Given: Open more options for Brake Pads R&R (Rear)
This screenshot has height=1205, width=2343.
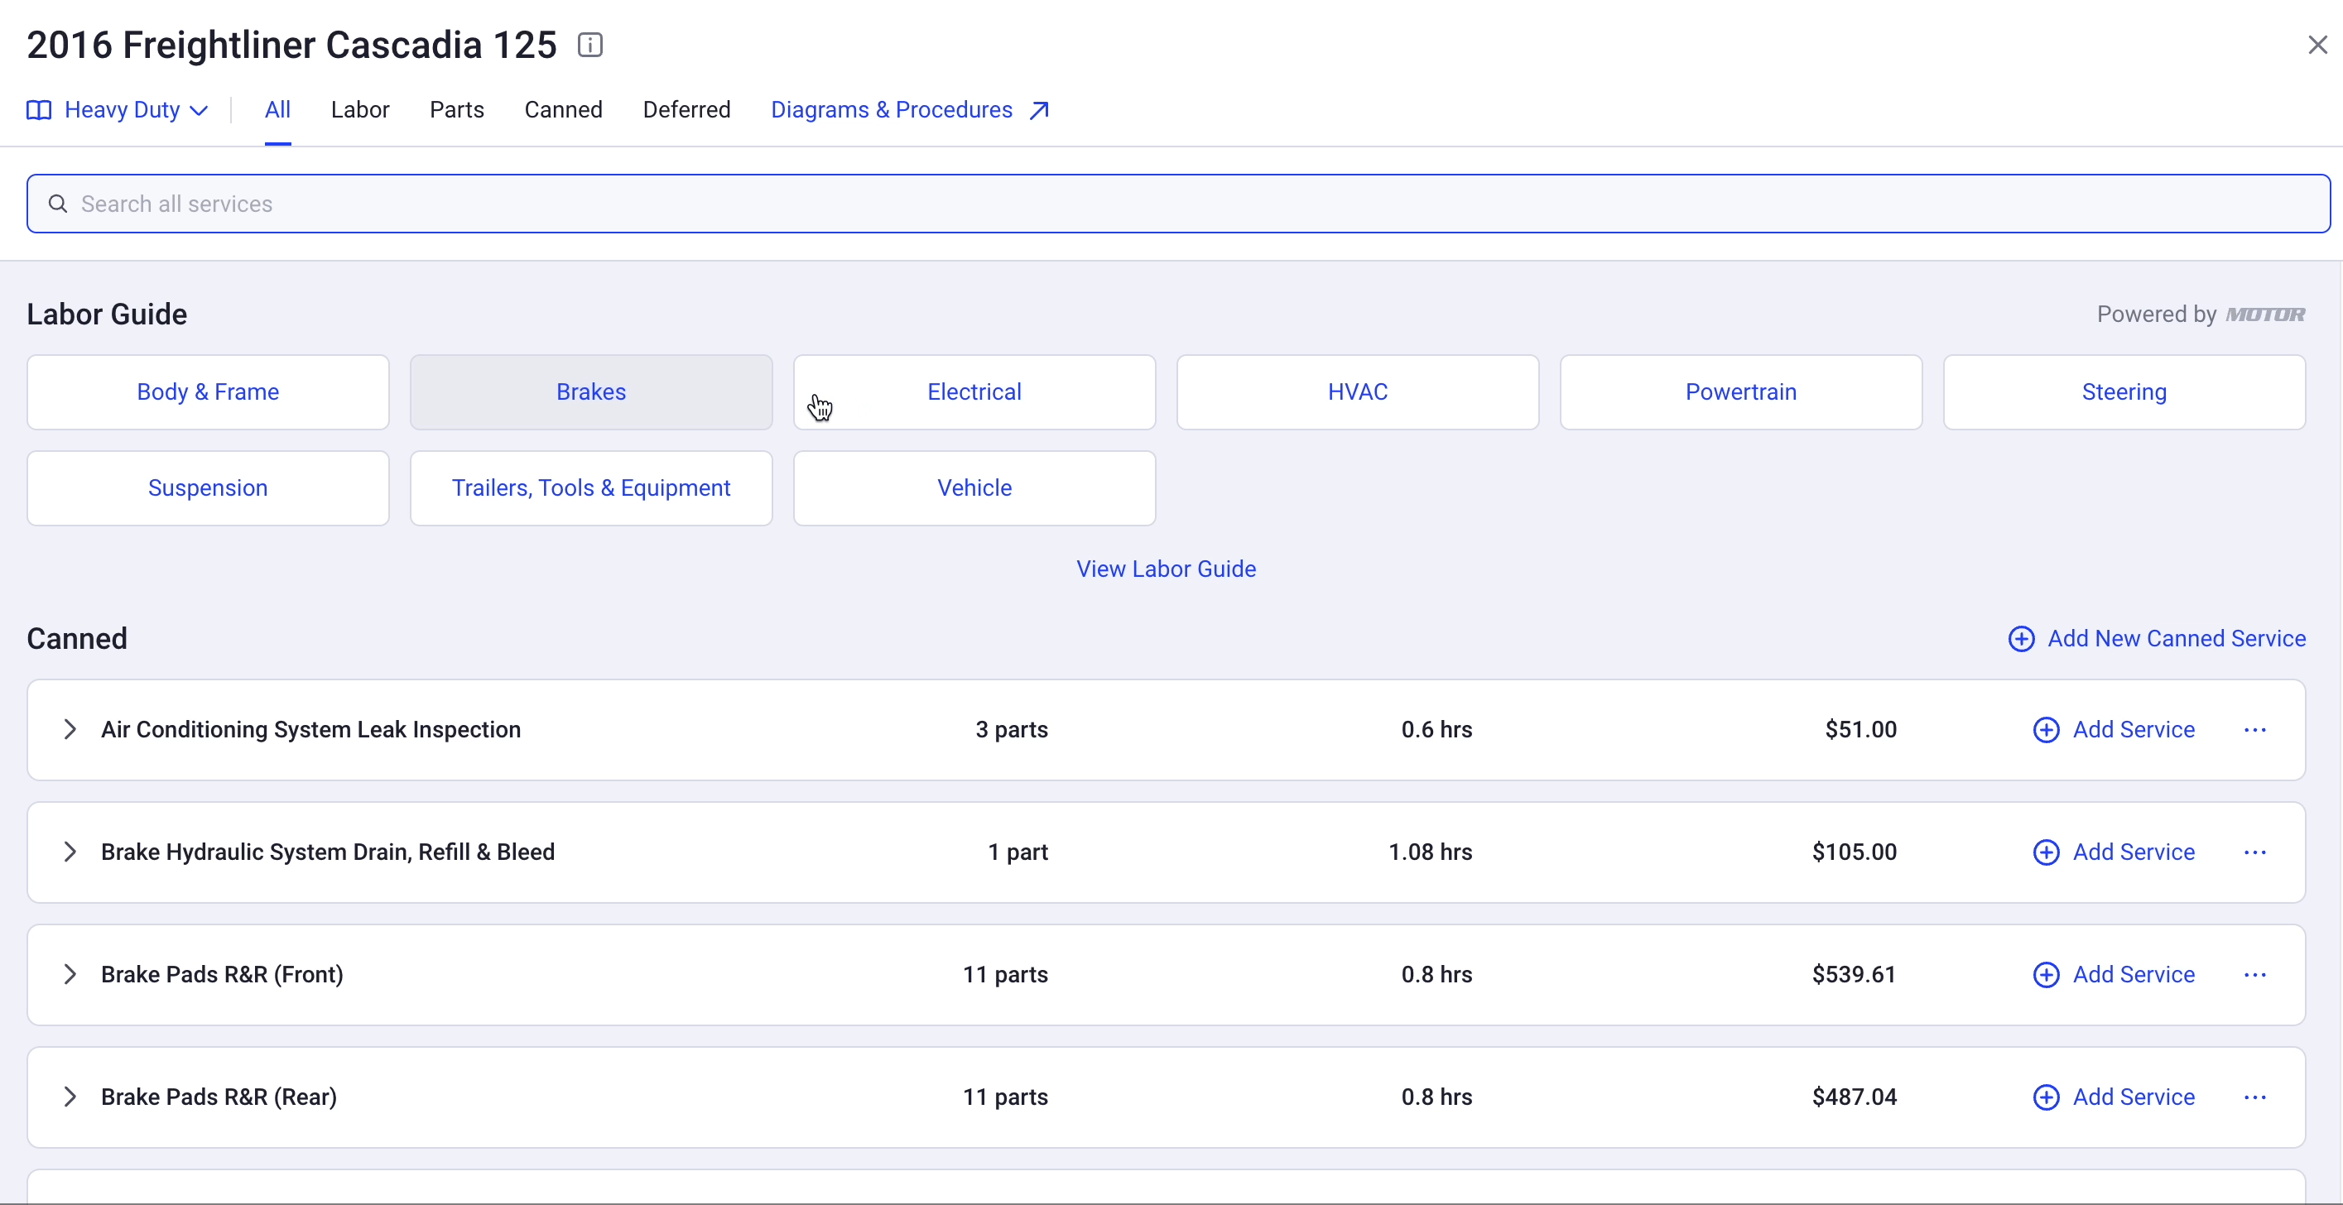Looking at the screenshot, I should [2254, 1097].
